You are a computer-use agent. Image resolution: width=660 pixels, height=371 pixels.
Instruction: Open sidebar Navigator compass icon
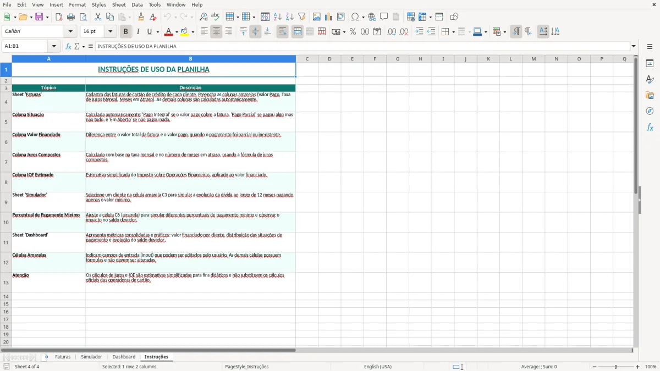coord(650,111)
